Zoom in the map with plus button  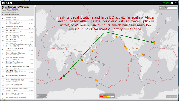click(162, 8)
